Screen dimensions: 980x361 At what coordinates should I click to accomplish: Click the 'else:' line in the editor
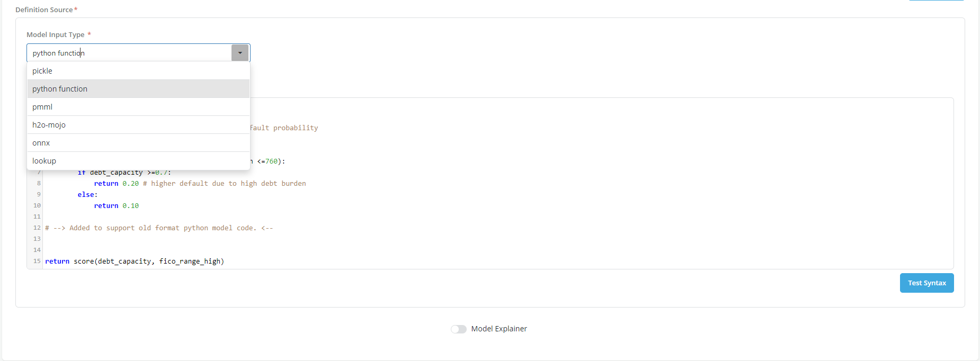pyautogui.click(x=87, y=195)
